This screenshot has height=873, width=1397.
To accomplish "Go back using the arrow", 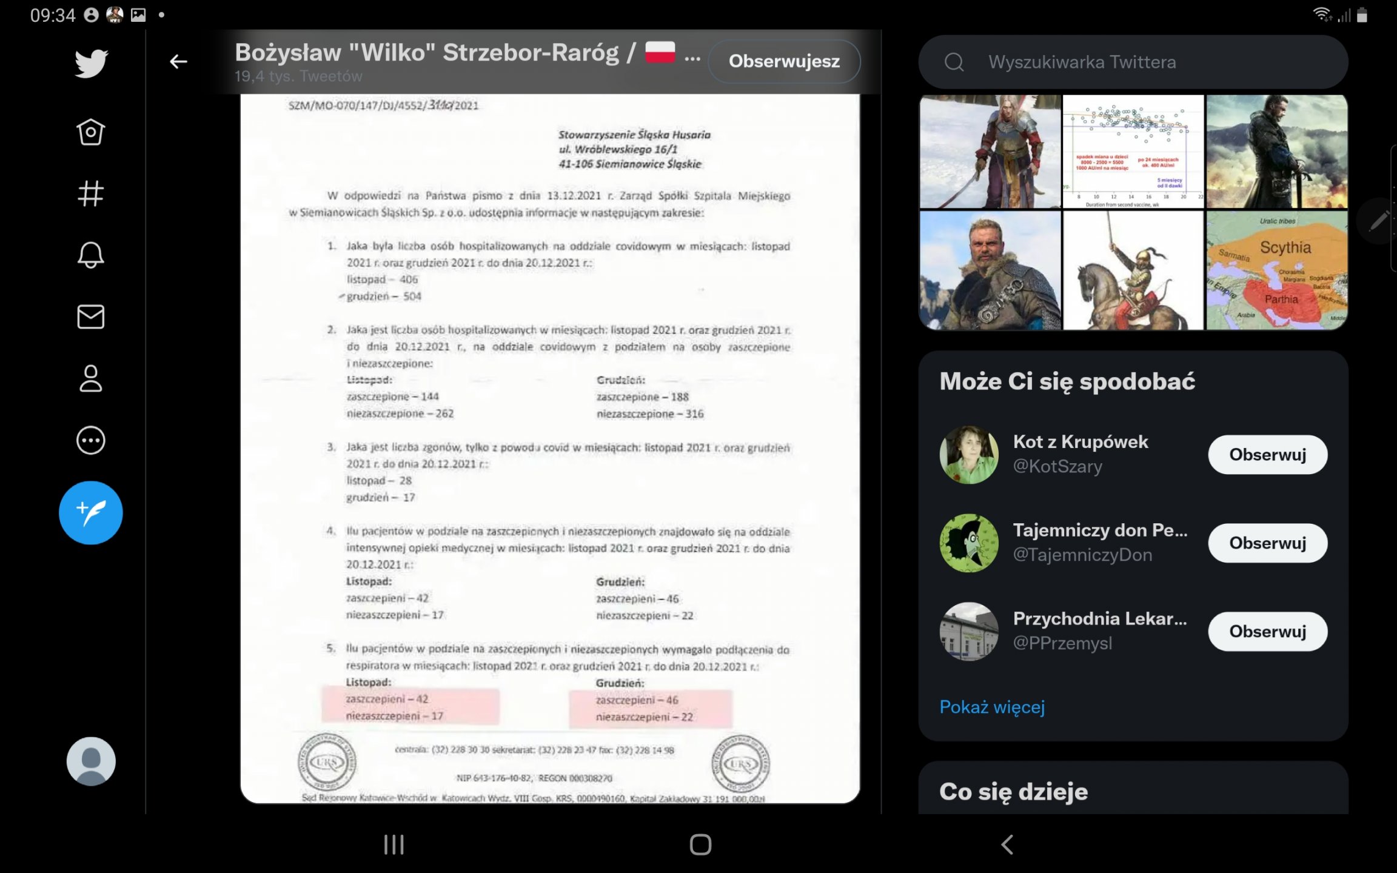I will point(178,62).
